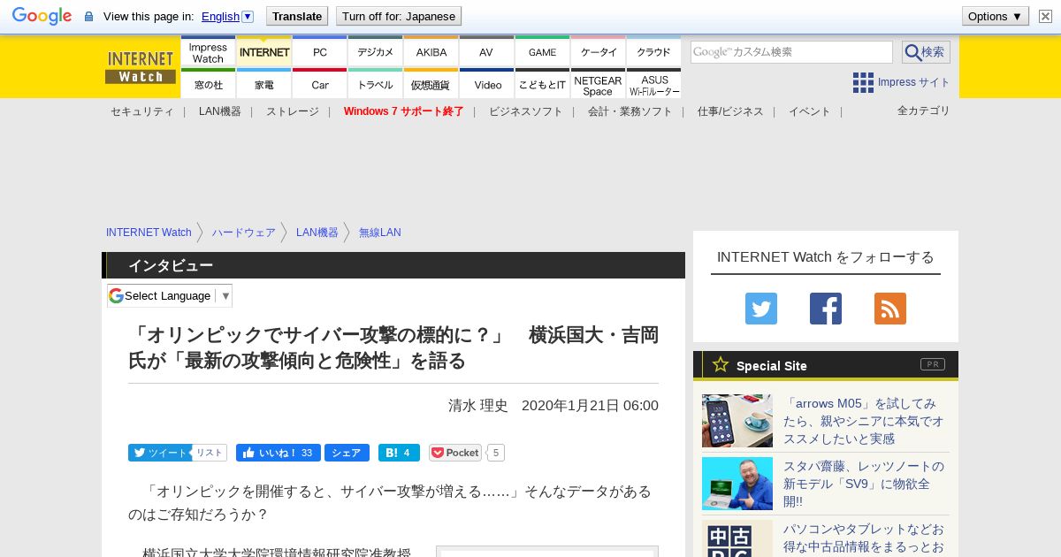
Task: Open the こどもとIT tab
Action: pyautogui.click(x=543, y=84)
